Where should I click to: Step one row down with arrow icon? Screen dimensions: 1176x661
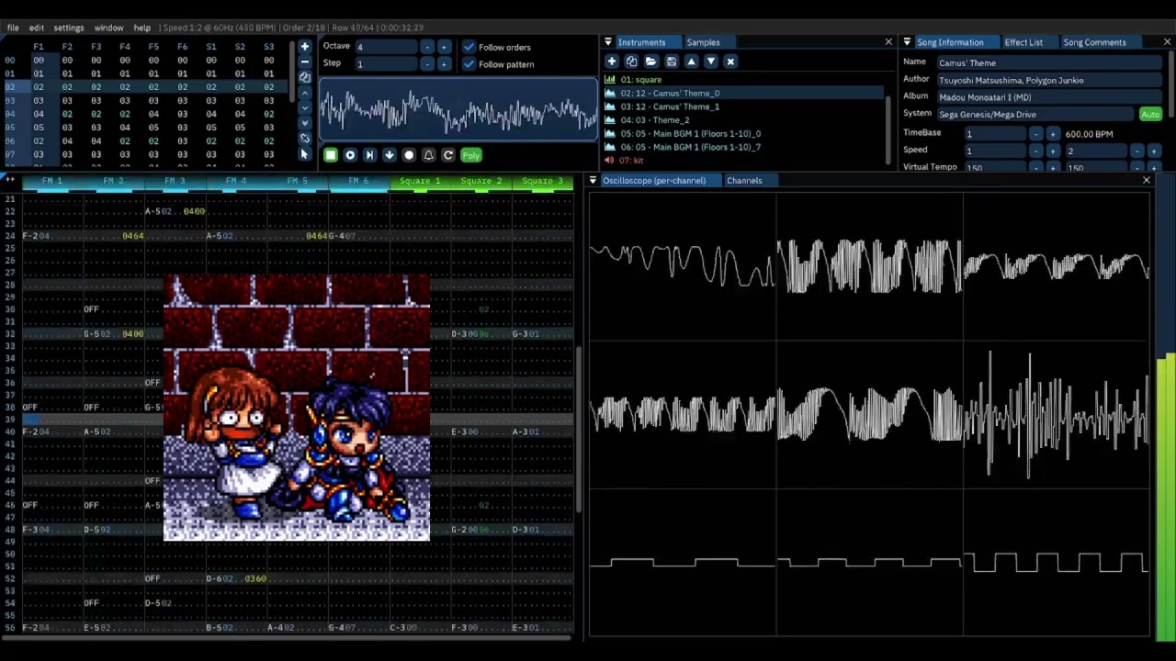(x=390, y=155)
